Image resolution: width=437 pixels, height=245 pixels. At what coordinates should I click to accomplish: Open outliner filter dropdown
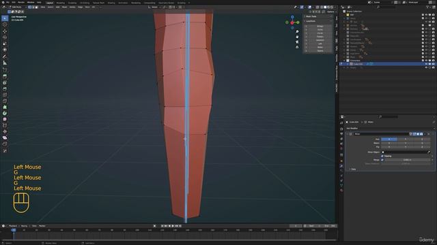pyautogui.click(x=428, y=7)
